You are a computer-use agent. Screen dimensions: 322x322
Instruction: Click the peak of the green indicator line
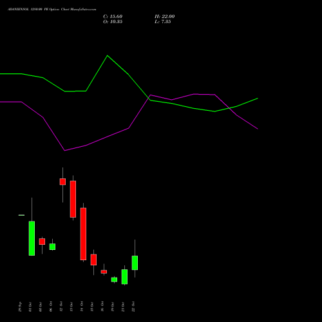(x=108, y=55)
